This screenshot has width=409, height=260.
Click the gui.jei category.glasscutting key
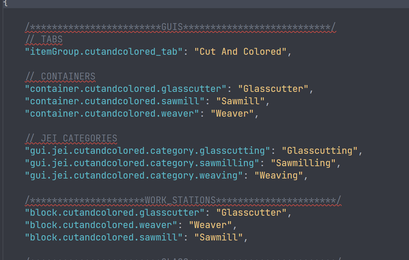coord(147,151)
